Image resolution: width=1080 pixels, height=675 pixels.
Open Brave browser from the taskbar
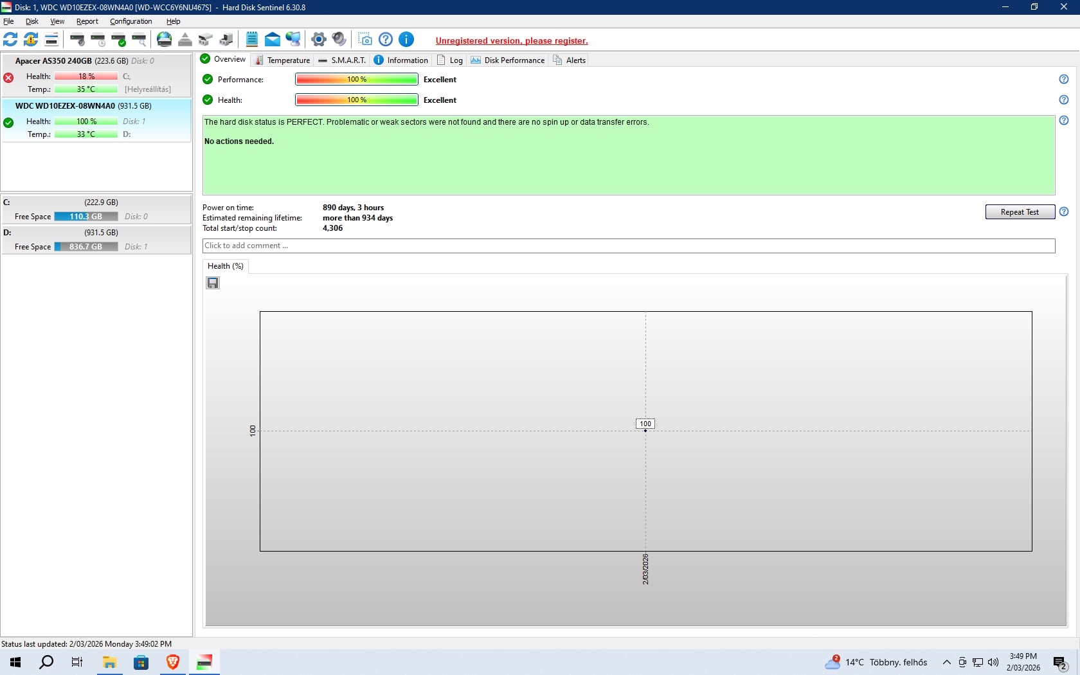click(173, 662)
